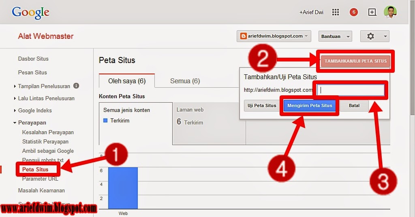Click the Konten Peta Situs heading
This screenshot has width=415, height=217.
(122, 96)
